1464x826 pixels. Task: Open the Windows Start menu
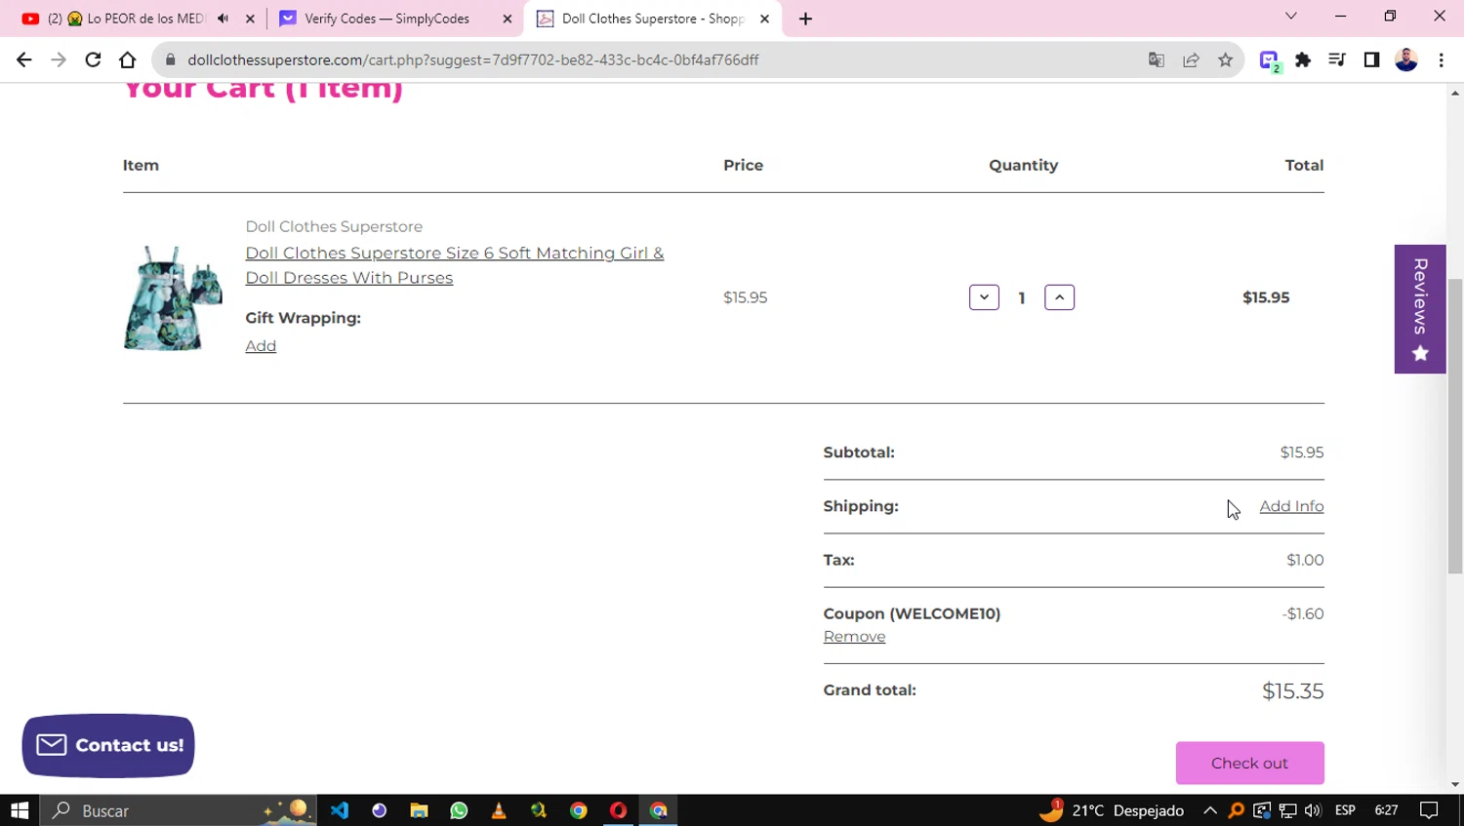pos(20,810)
